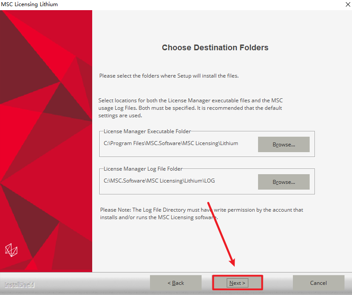Click the MSC Licensing Lithium title bar text
This screenshot has width=352, height=295.
coord(30,4)
